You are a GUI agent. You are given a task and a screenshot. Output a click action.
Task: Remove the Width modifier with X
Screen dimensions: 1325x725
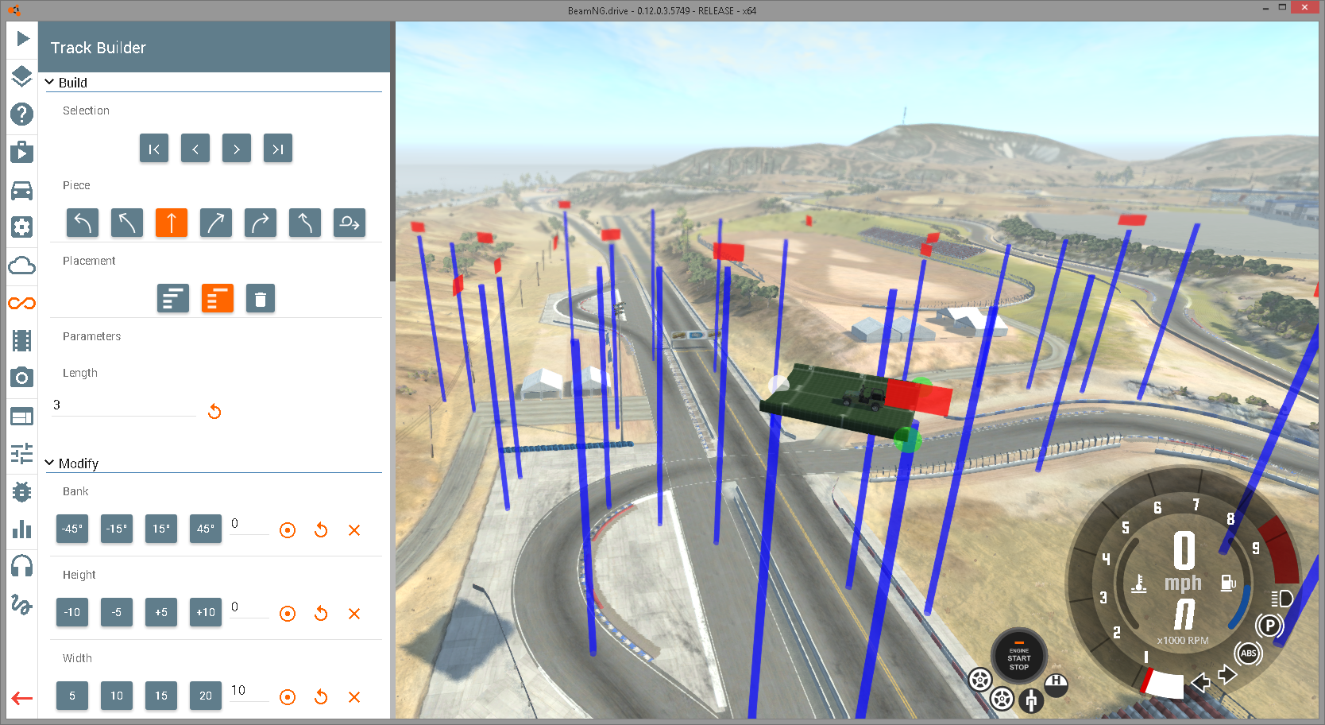click(354, 697)
